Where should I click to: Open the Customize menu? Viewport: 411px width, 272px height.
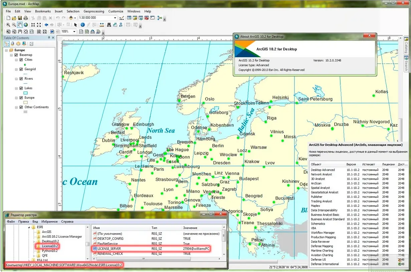tap(116, 11)
